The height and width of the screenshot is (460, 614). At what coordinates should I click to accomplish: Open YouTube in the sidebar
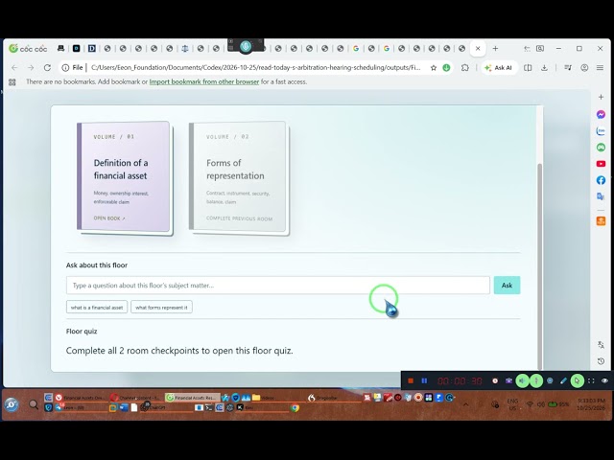coord(601,164)
